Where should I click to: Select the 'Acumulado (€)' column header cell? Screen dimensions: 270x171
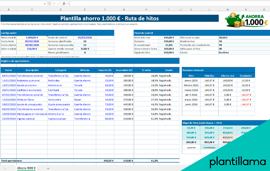(x=124, y=70)
